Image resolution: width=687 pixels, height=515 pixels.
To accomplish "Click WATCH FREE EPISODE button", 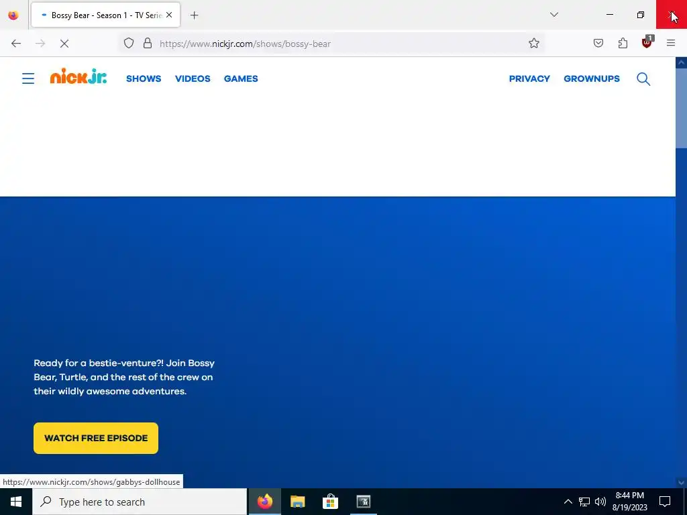I will coord(96,439).
